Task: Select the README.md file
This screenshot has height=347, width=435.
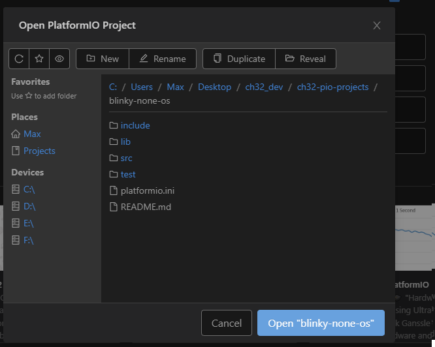Action: point(146,207)
